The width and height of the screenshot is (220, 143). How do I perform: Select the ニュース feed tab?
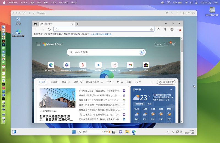[x=66, y=82]
